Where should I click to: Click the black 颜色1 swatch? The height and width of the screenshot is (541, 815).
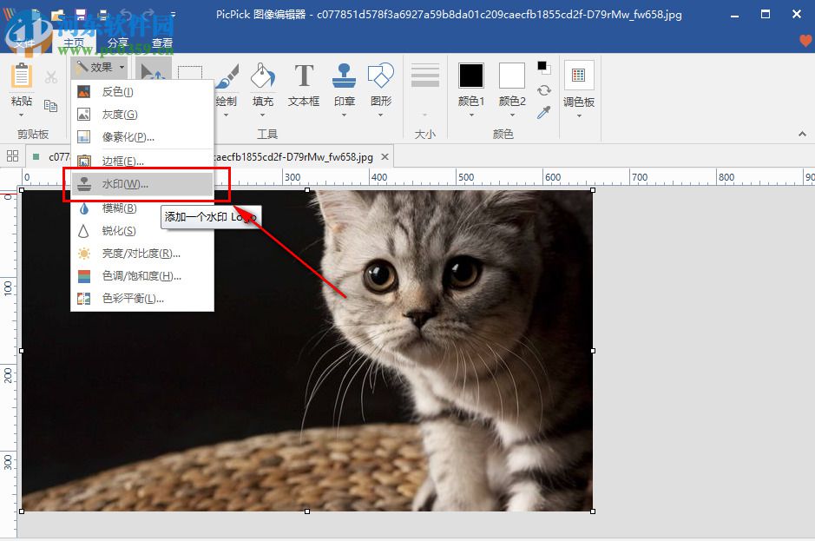tap(471, 76)
